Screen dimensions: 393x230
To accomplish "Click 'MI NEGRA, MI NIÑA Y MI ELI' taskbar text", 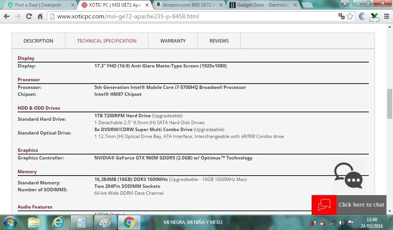I will point(193,222).
